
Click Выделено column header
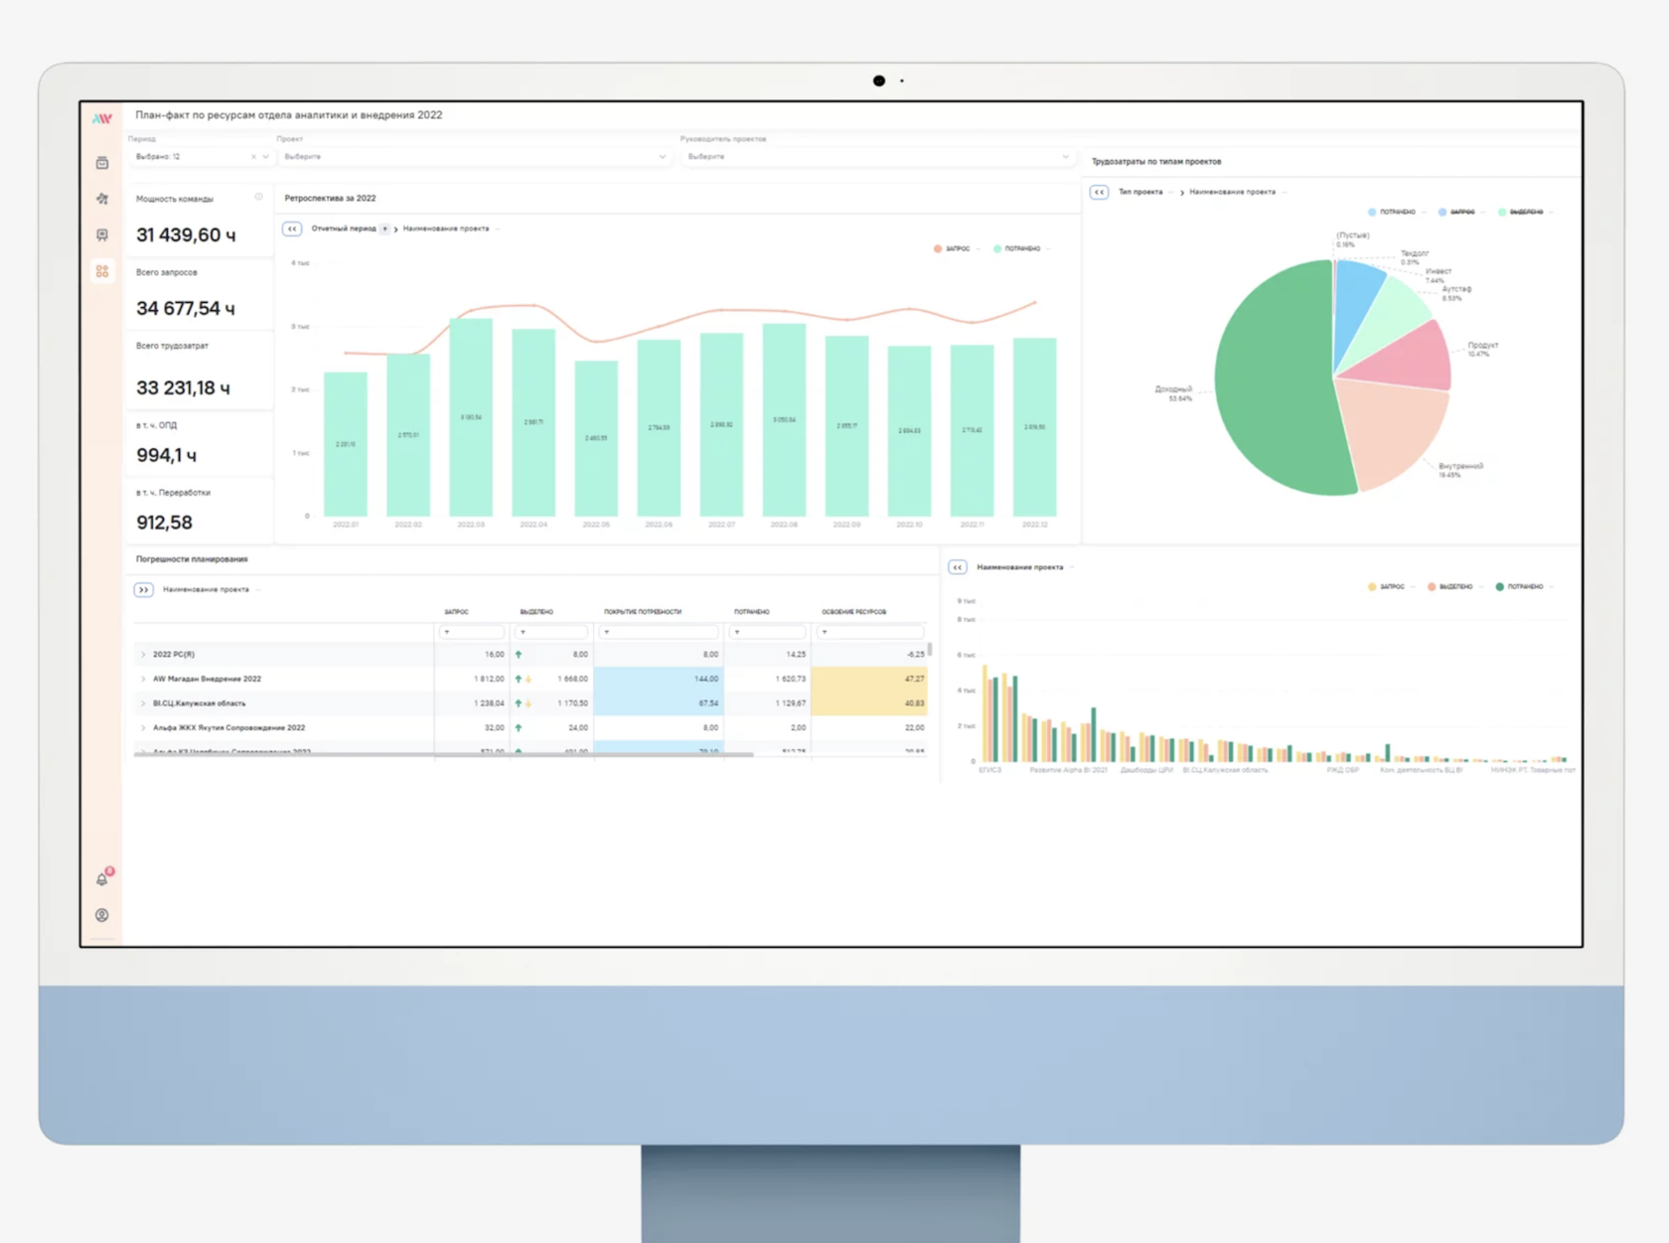click(536, 612)
